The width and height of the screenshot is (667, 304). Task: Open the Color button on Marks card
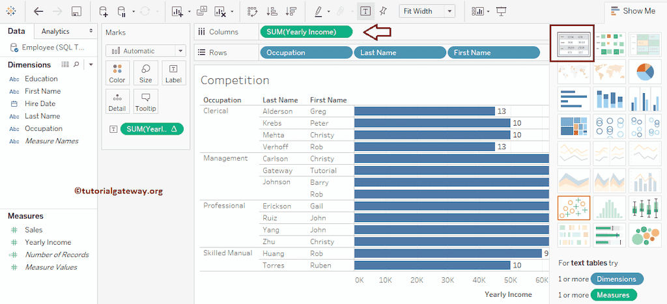click(117, 74)
